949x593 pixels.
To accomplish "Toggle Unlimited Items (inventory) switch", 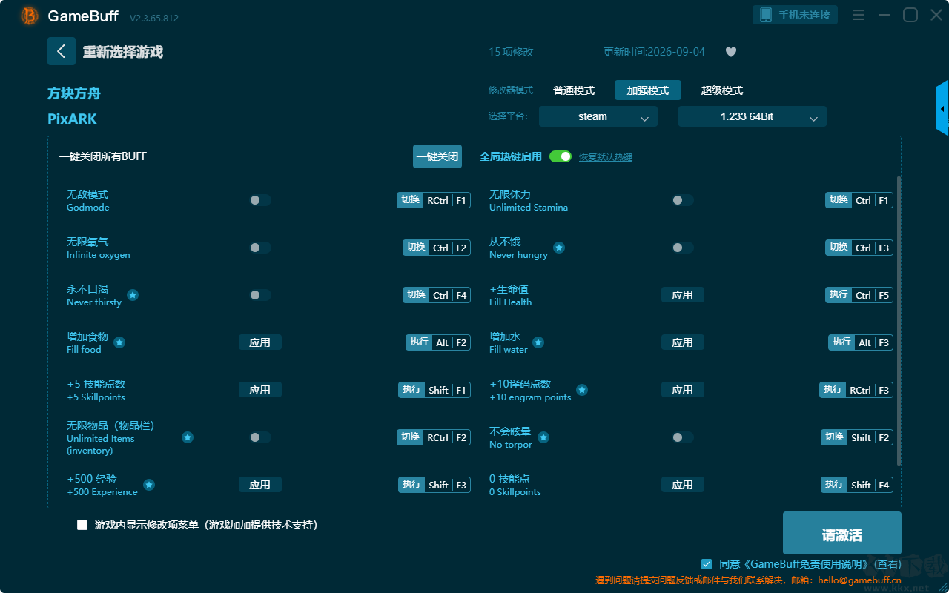I will coord(260,437).
